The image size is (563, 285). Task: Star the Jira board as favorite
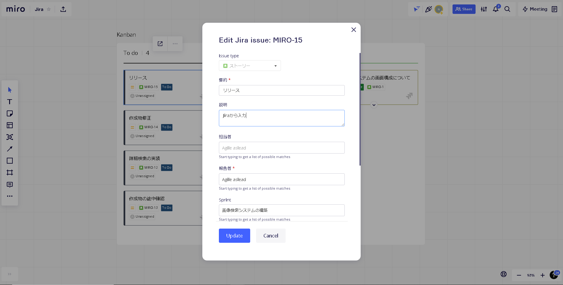pyautogui.click(x=49, y=9)
